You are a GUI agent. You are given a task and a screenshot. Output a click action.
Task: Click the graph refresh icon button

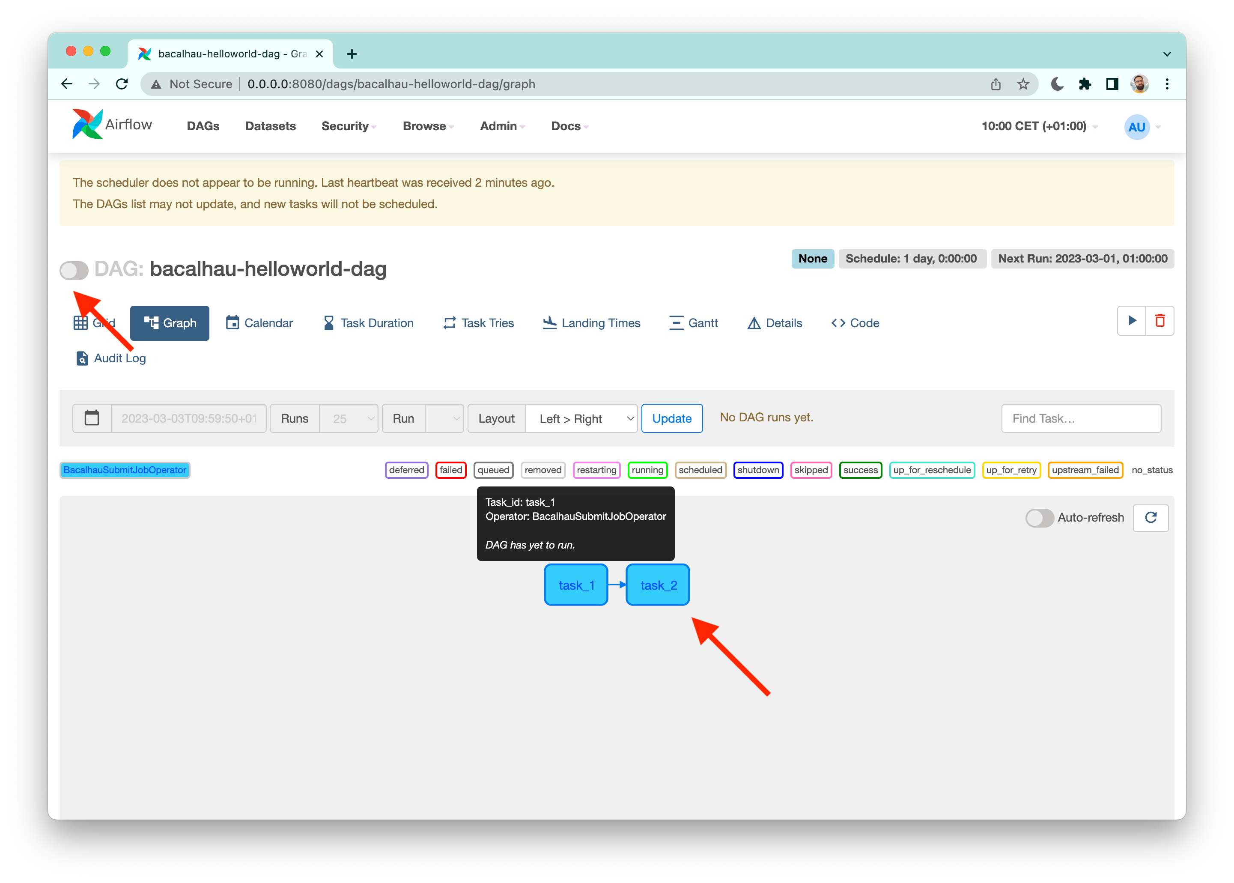point(1150,517)
